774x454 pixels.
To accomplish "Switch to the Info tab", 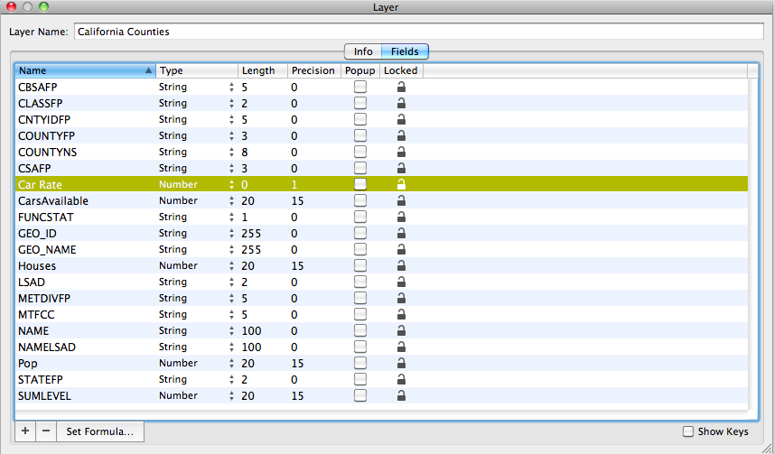I will pos(363,51).
